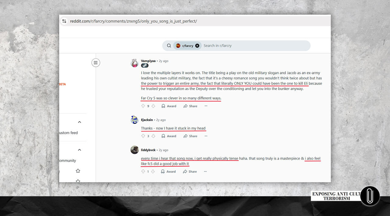Toggle the sidebar hamburger menu button
The width and height of the screenshot is (390, 216).
(x=96, y=63)
